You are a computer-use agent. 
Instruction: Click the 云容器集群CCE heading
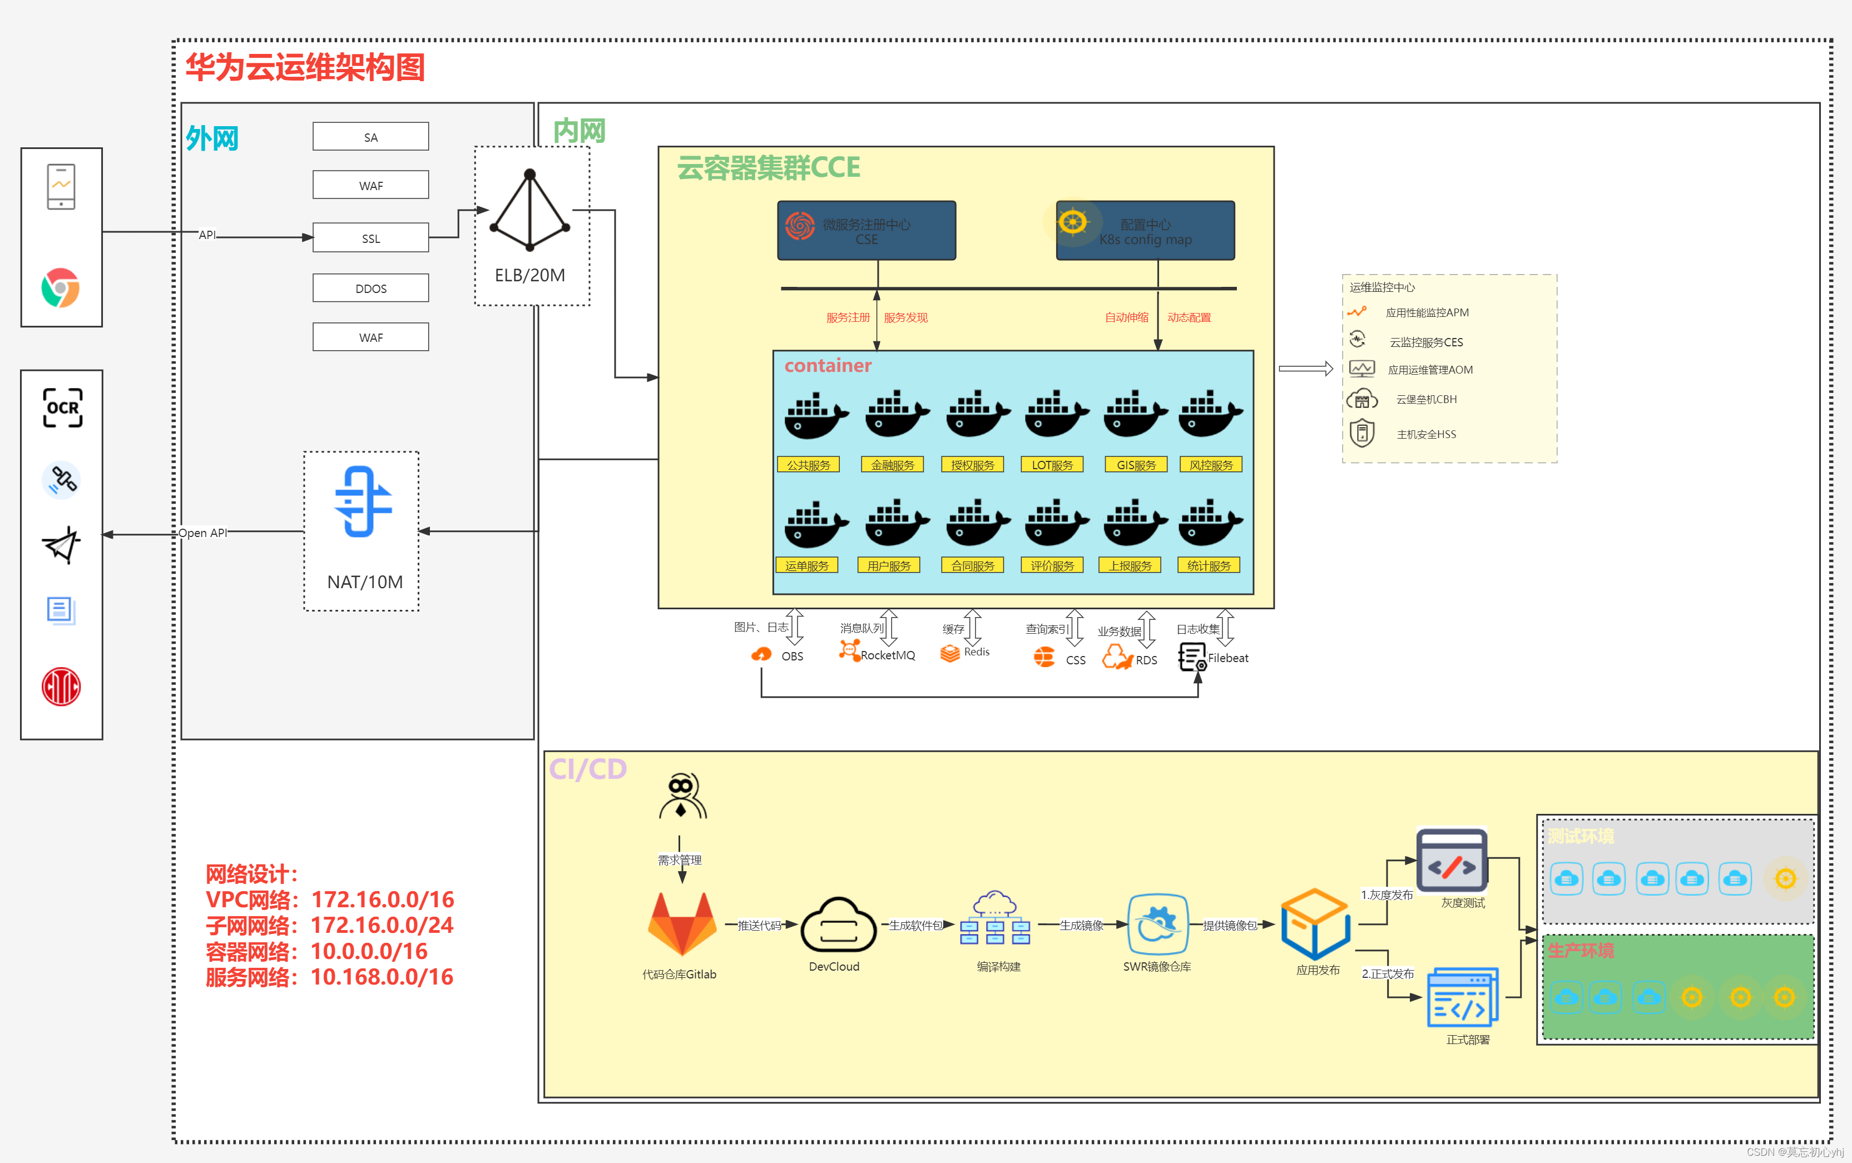tap(769, 167)
